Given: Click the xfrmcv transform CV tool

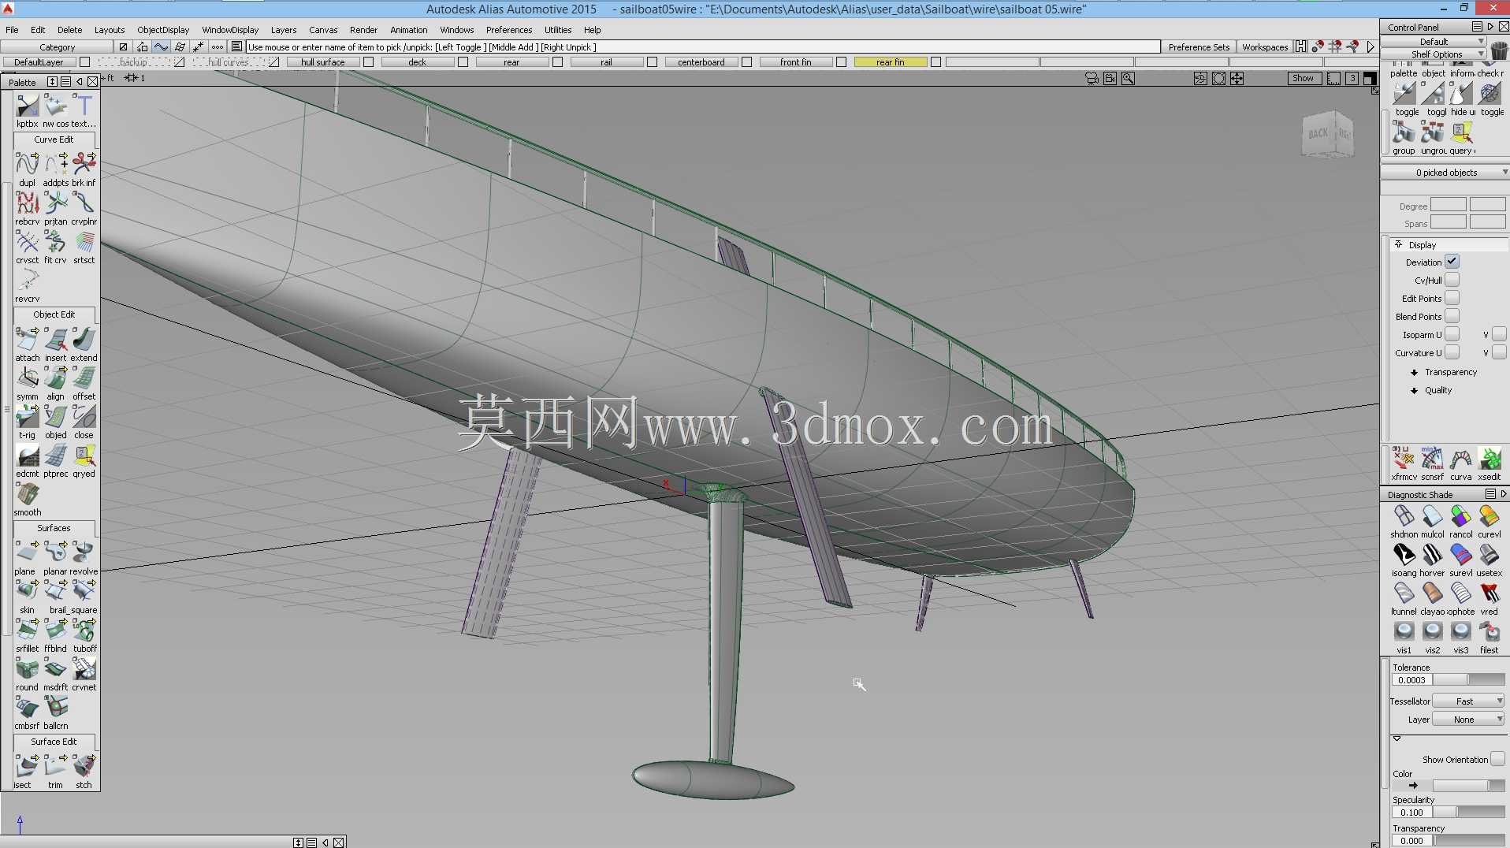Looking at the screenshot, I should tap(1404, 458).
